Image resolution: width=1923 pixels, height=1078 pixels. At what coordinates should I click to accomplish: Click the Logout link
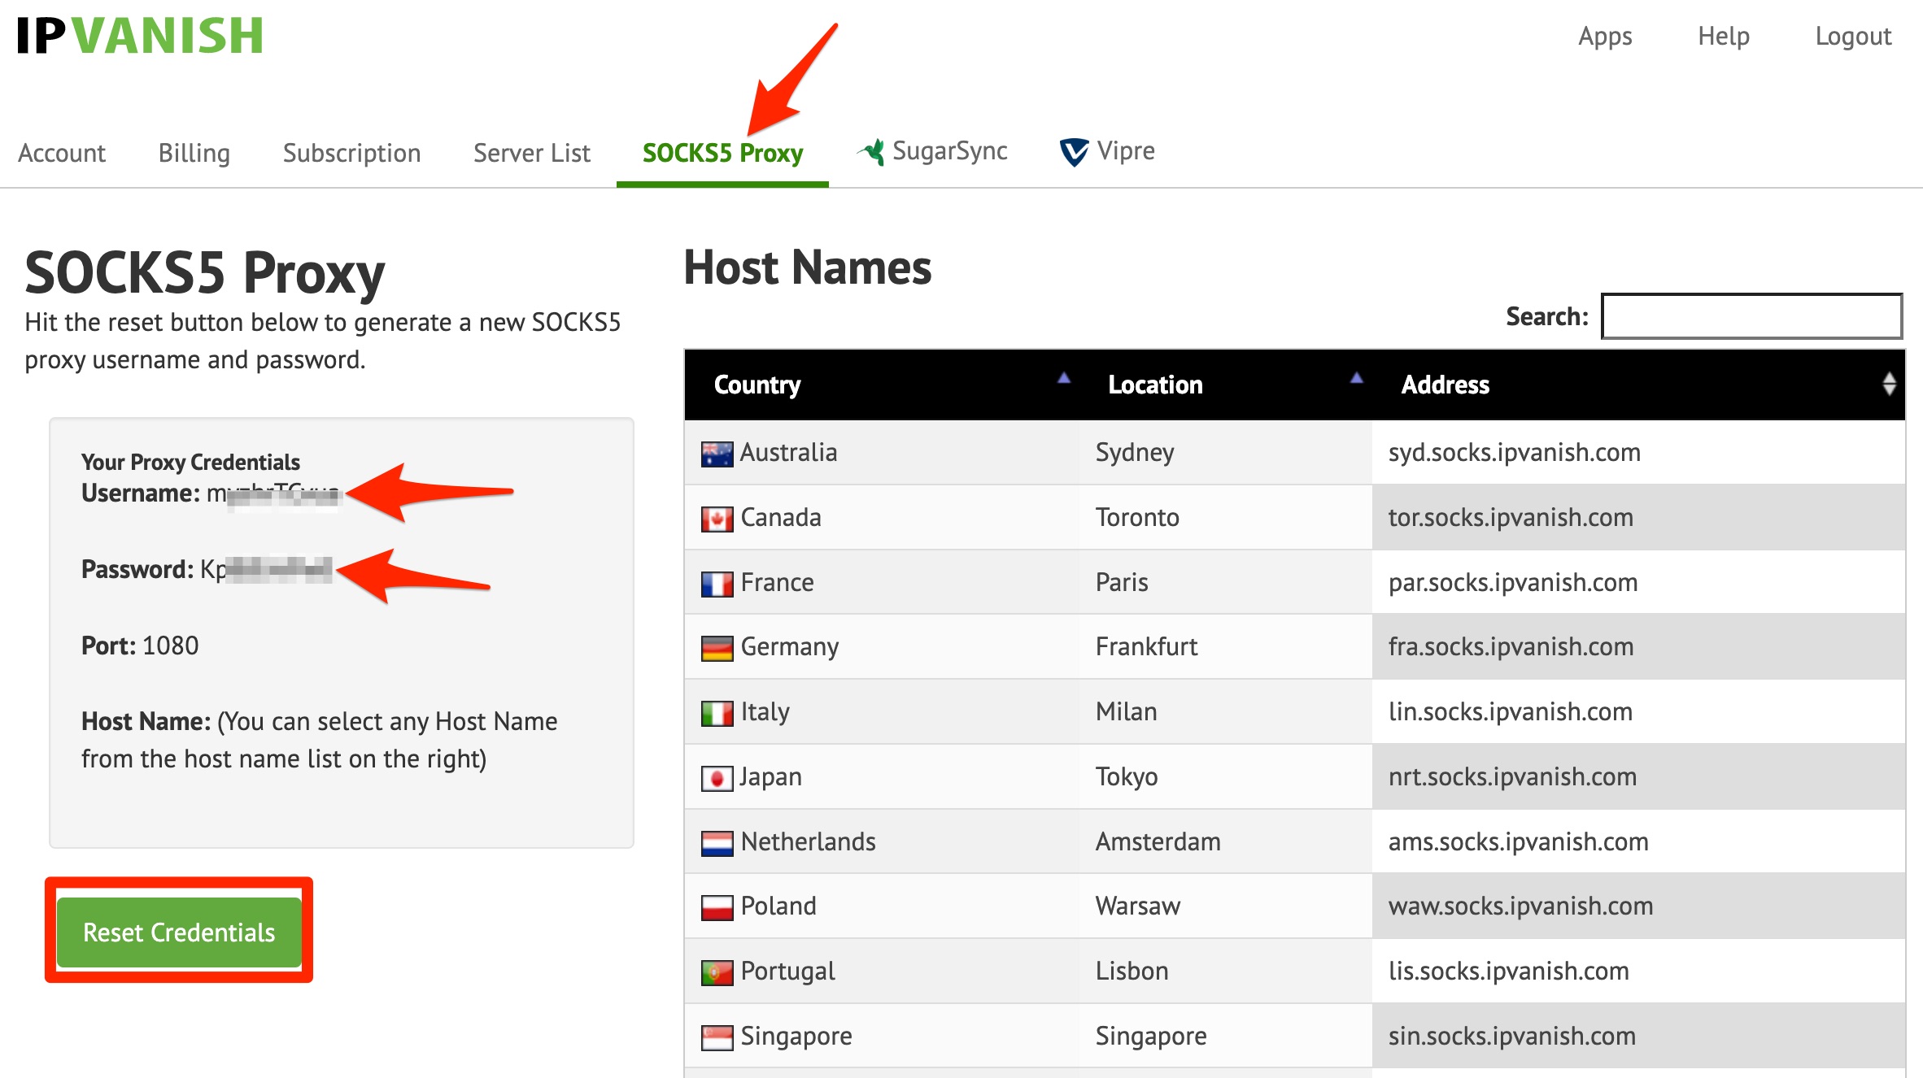click(1853, 37)
